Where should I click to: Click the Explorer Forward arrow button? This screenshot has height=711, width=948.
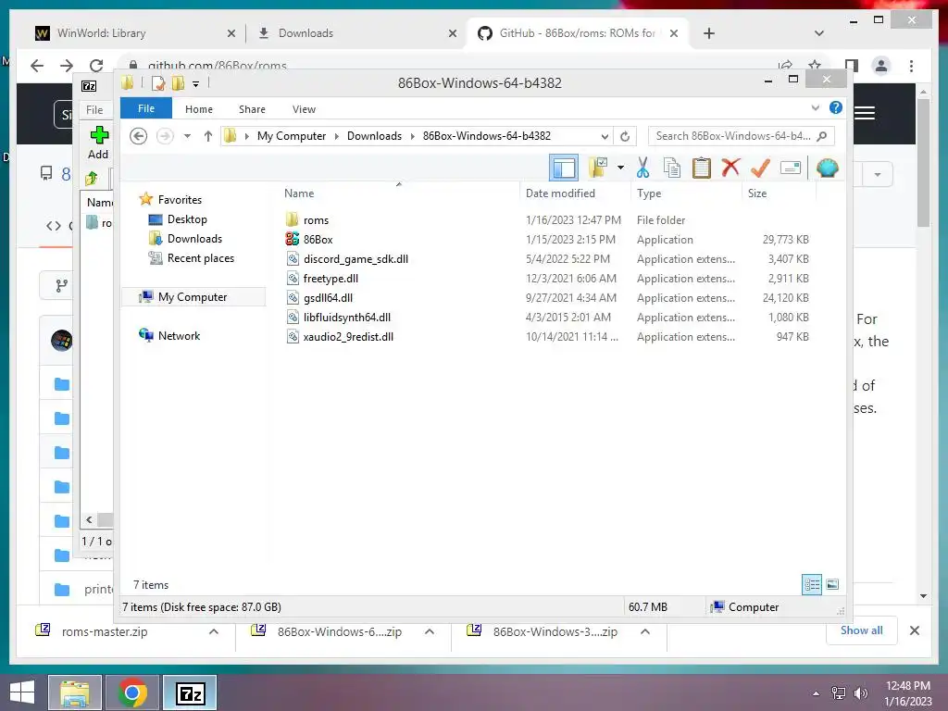pyautogui.click(x=165, y=136)
